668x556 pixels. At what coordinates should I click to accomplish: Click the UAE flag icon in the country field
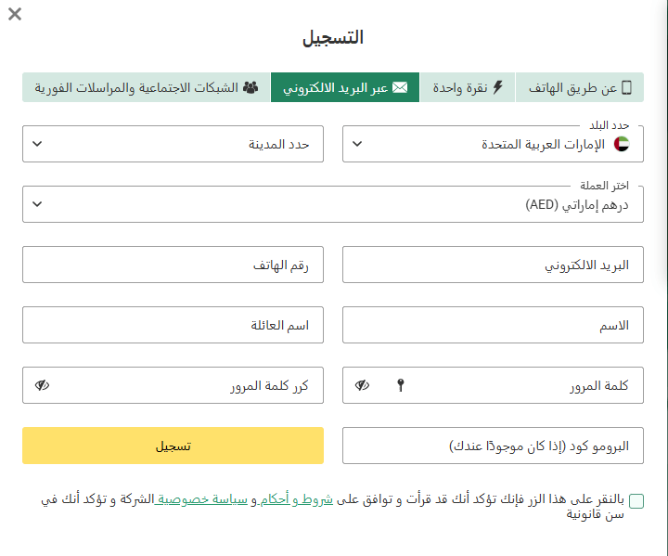click(621, 144)
